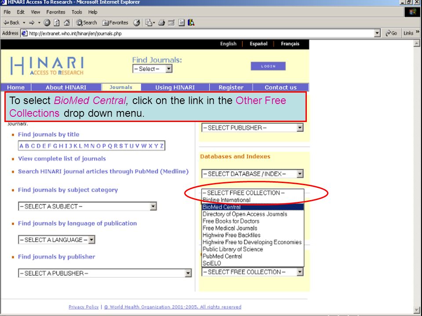This screenshot has height=316, width=422.
Task: Click the page scrollbar up arrow
Action: (x=417, y=43)
